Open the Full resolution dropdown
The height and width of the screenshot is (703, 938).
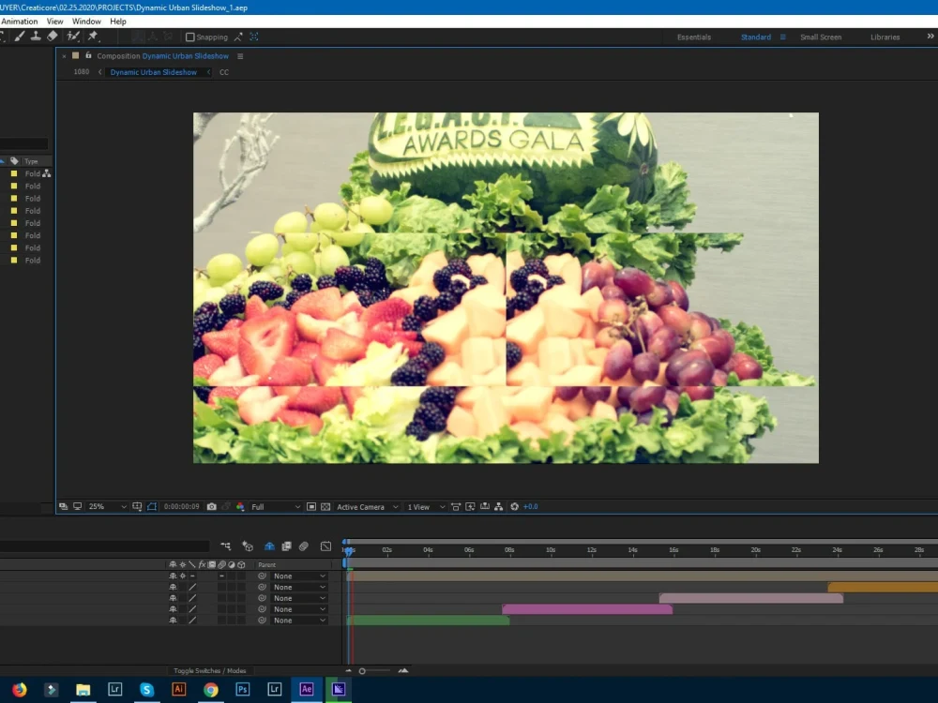pos(275,506)
